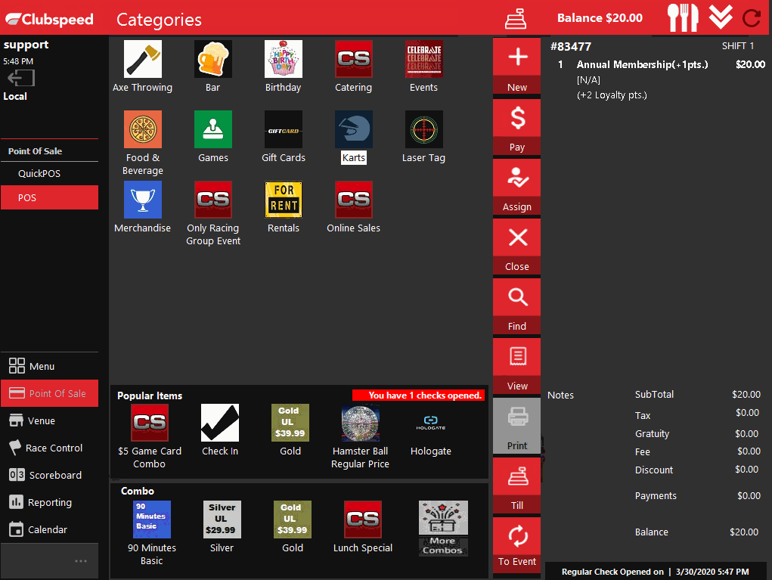The height and width of the screenshot is (580, 772).
Task: Click the Pay button
Action: click(517, 126)
